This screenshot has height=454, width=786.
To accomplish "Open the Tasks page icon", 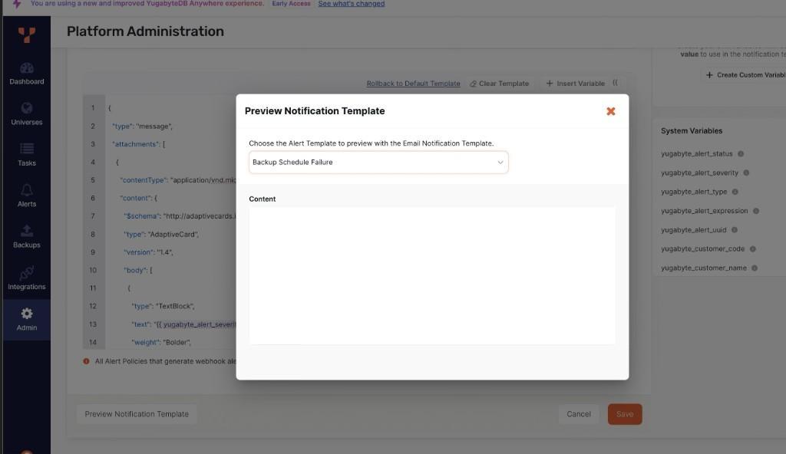I will tap(27, 148).
